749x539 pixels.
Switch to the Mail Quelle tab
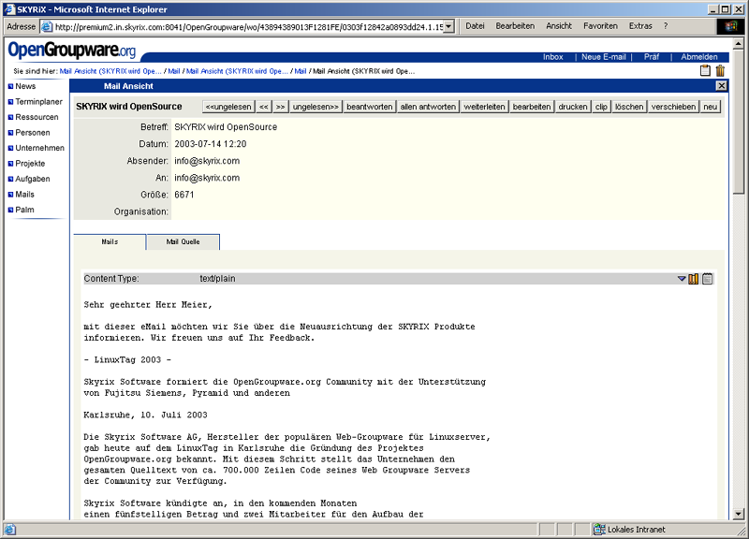(184, 242)
